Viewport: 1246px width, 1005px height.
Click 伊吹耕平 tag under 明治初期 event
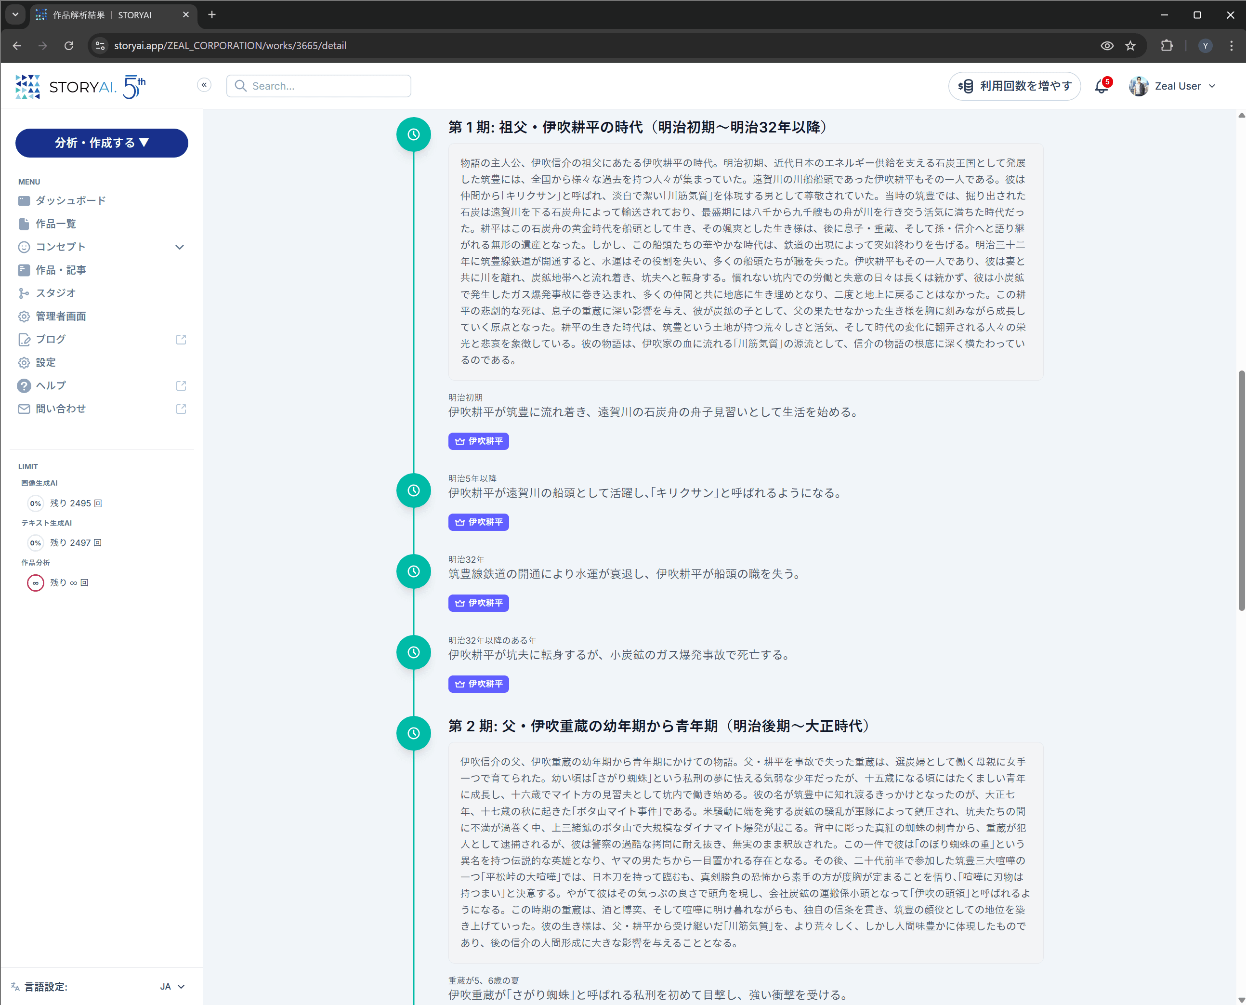[x=479, y=441]
